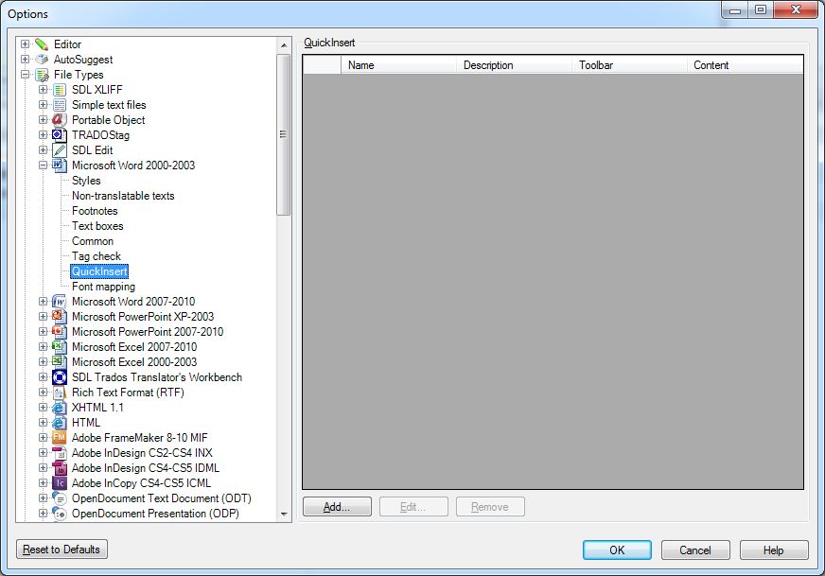
Task: Select the Common settings item
Action: click(93, 241)
